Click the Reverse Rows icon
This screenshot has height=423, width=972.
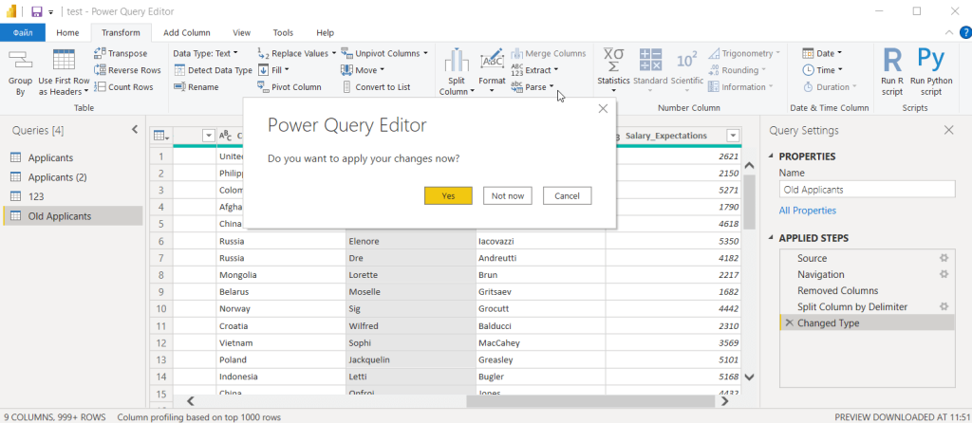point(101,70)
